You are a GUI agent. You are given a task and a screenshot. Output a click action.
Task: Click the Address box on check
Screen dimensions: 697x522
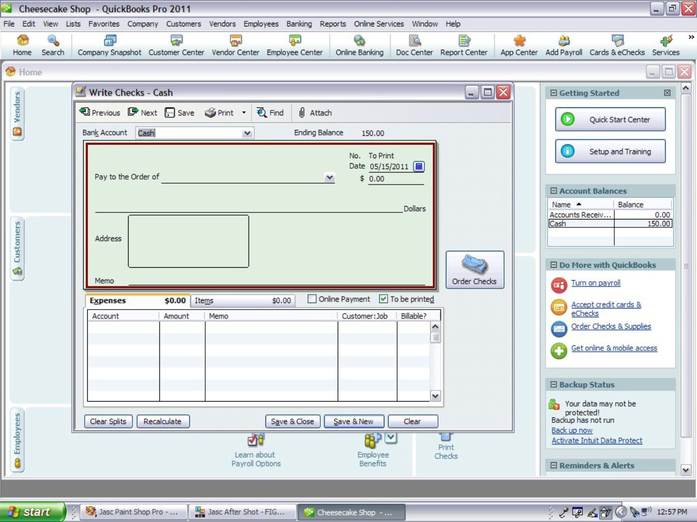point(188,241)
